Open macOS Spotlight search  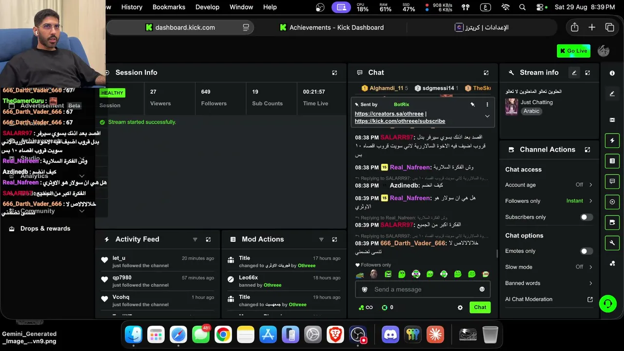pos(523,7)
